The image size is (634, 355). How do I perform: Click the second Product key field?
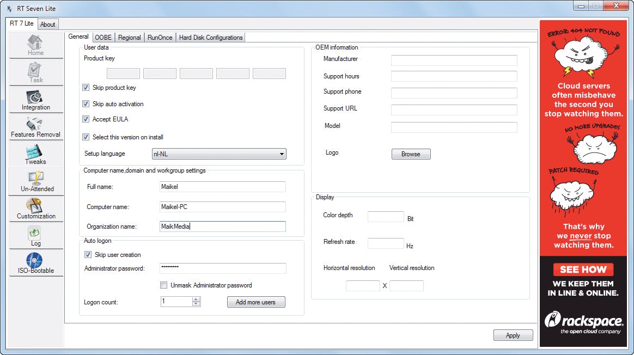click(x=160, y=74)
